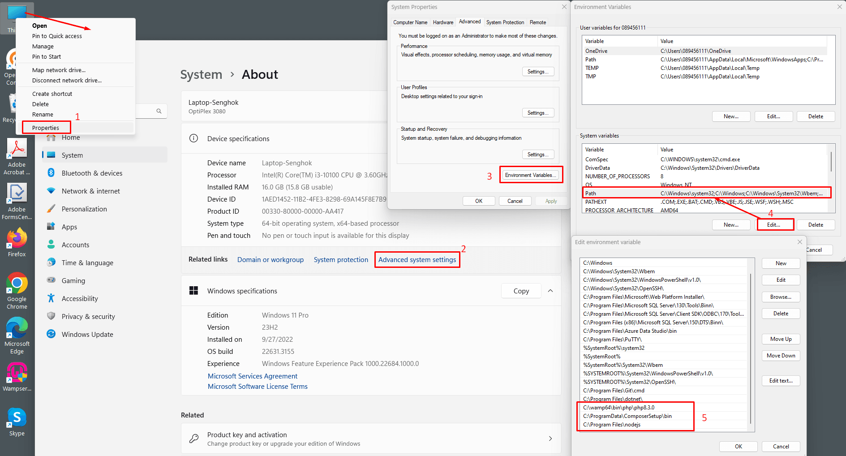The height and width of the screenshot is (456, 846).
Task: Collapse the Windows specifications section
Action: 550,291
